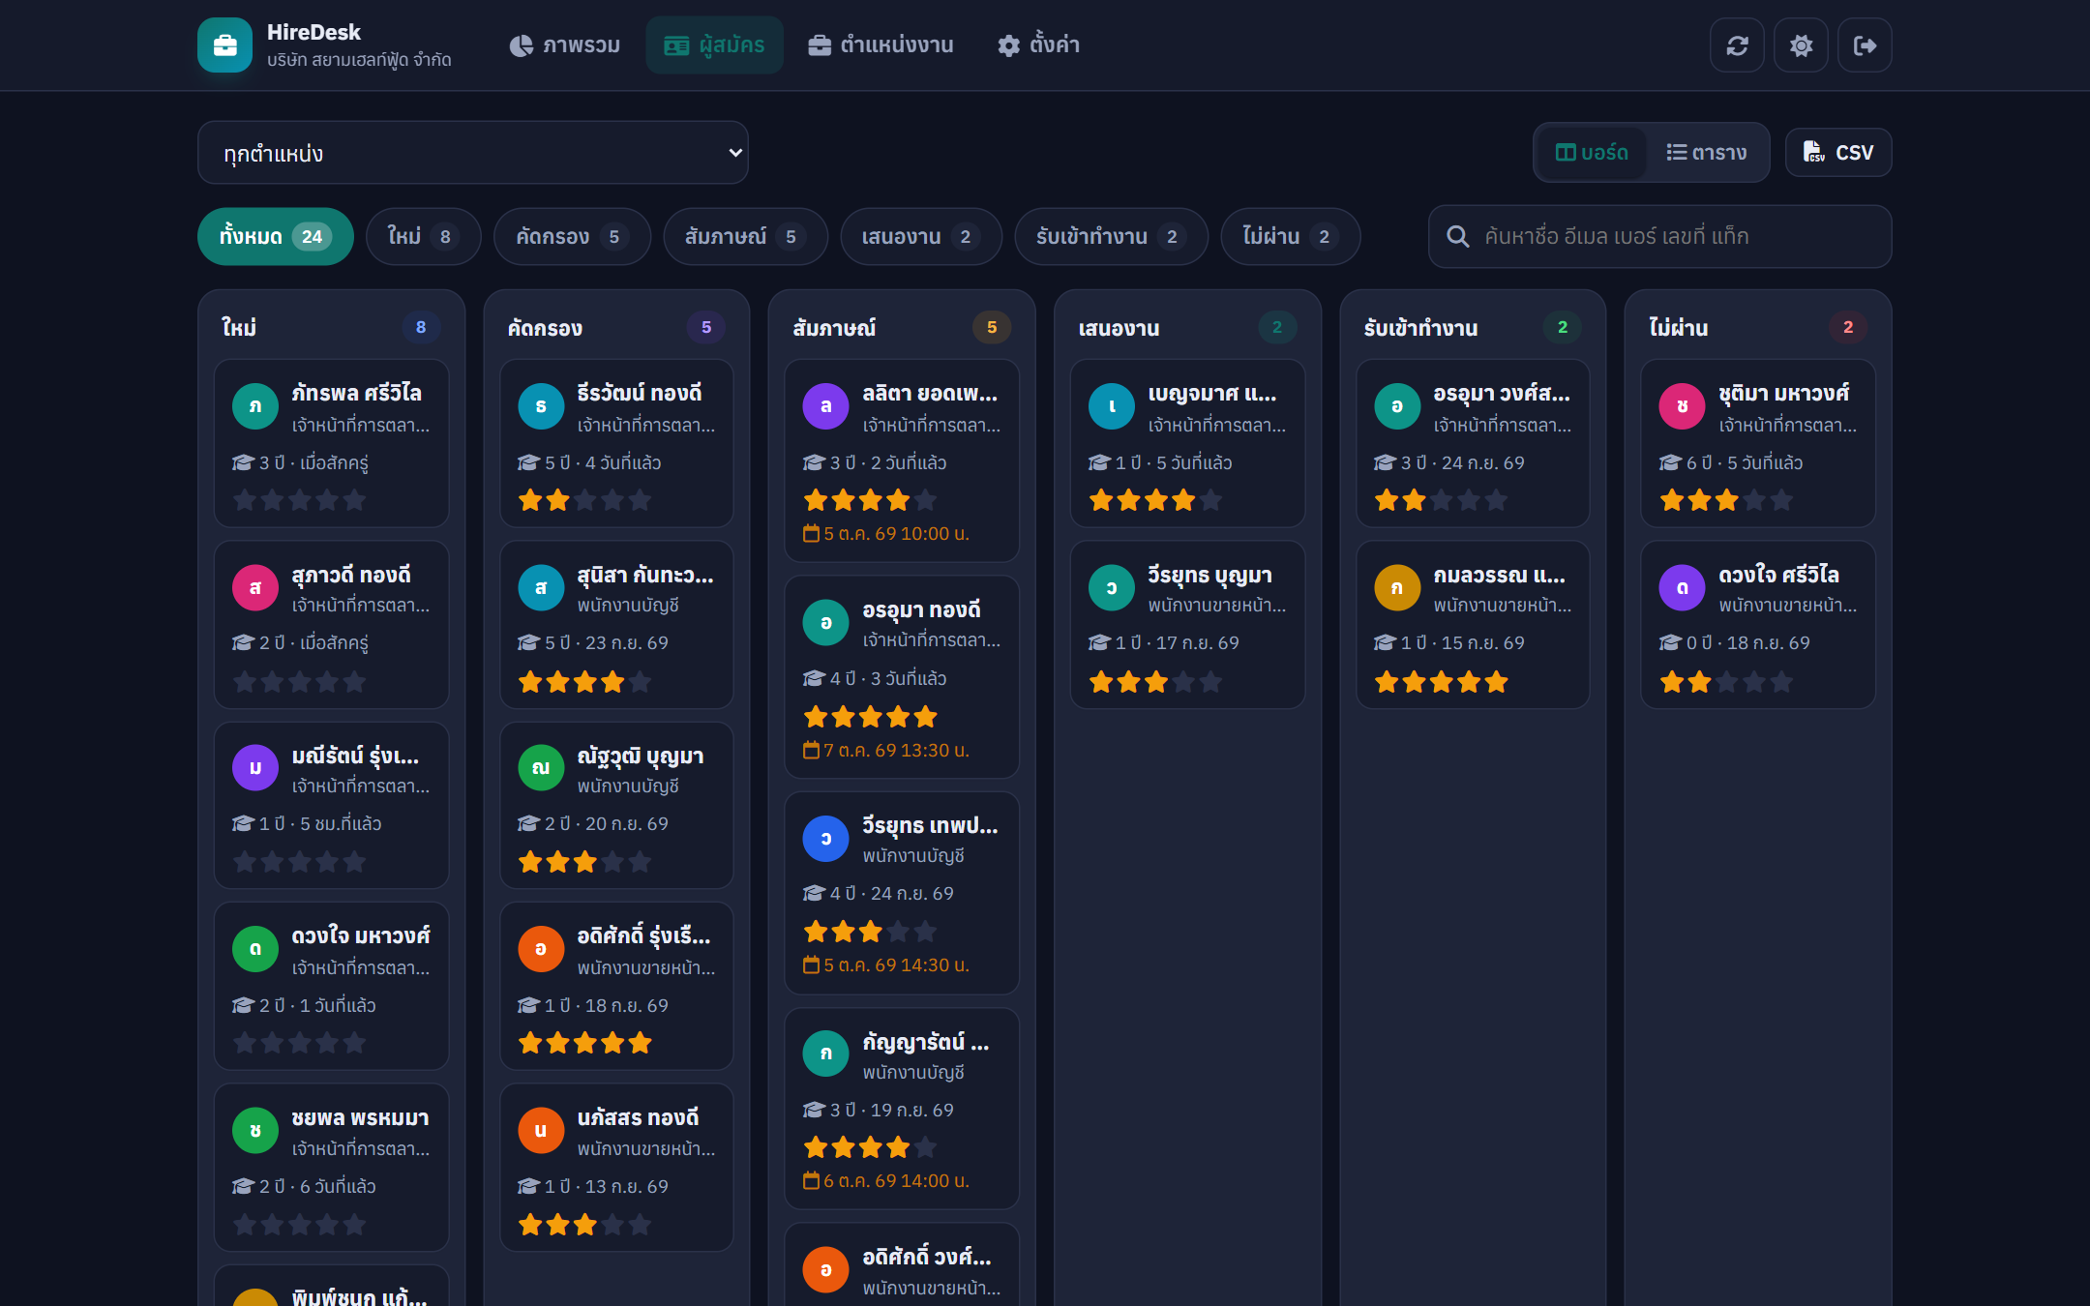Image resolution: width=2090 pixels, height=1306 pixels.
Task: Filter by the สัมภาษณ์ 5 chip
Action: point(745,236)
